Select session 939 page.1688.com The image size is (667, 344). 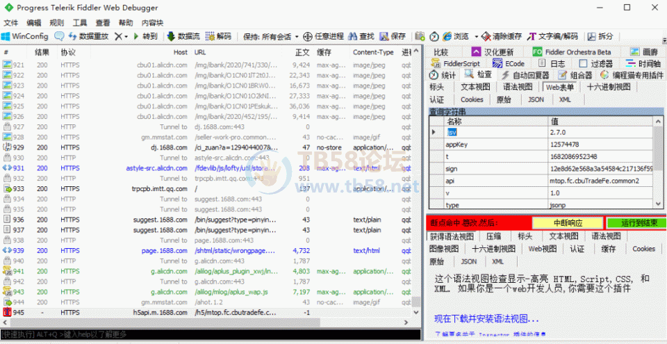click(x=206, y=251)
